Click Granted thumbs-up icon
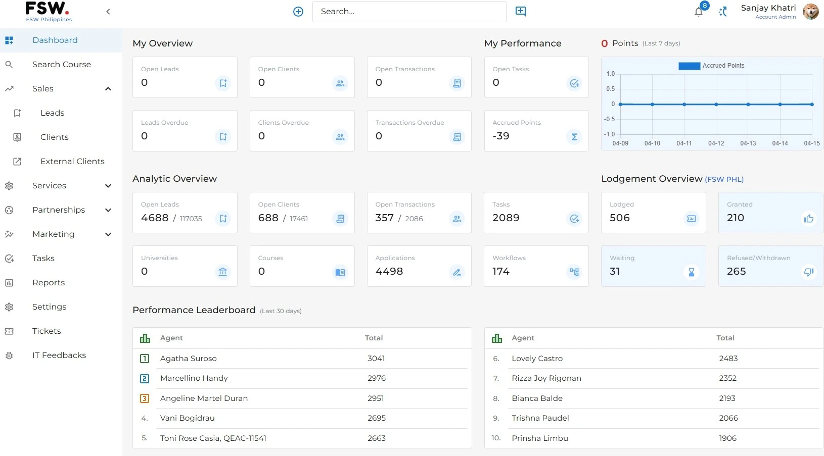The image size is (824, 456). (809, 219)
